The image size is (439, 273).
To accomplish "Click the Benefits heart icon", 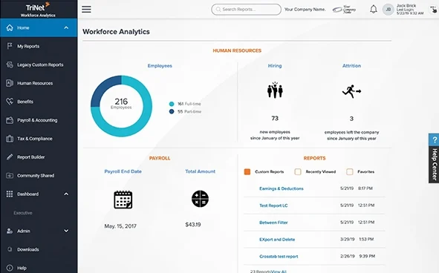I will point(10,102).
